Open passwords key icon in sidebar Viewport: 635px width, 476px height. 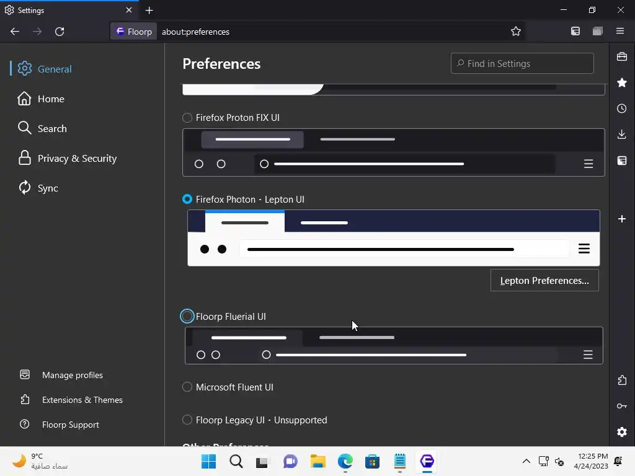pos(622,406)
